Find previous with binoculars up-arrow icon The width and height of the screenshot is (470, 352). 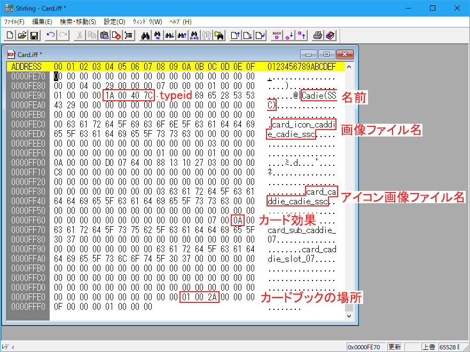182,35
